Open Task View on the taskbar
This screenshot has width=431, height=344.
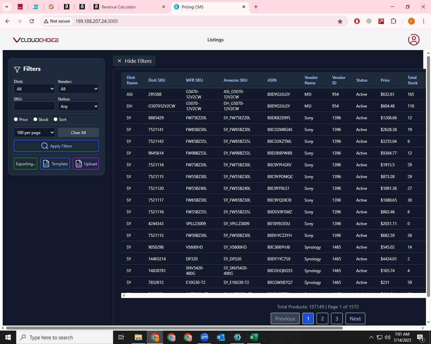[x=121, y=337]
